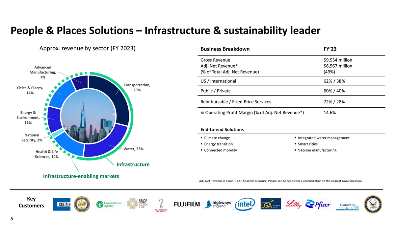Click the End-to-end Solutions heading
Screen dimensions: 395x239
(222, 129)
